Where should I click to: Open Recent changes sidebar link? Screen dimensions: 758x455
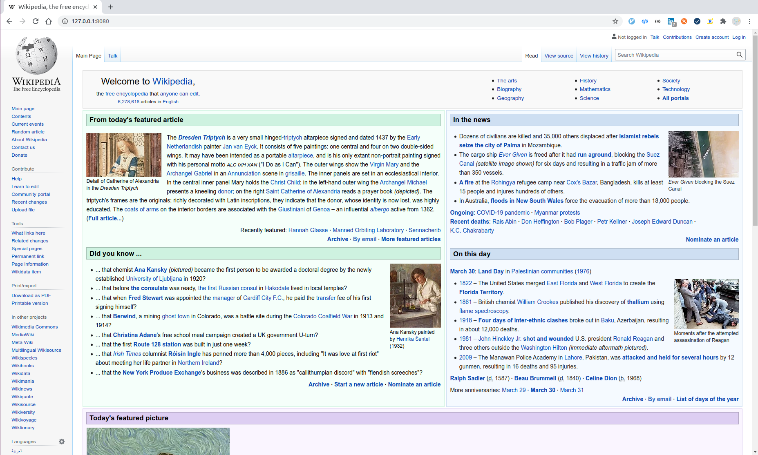point(29,202)
